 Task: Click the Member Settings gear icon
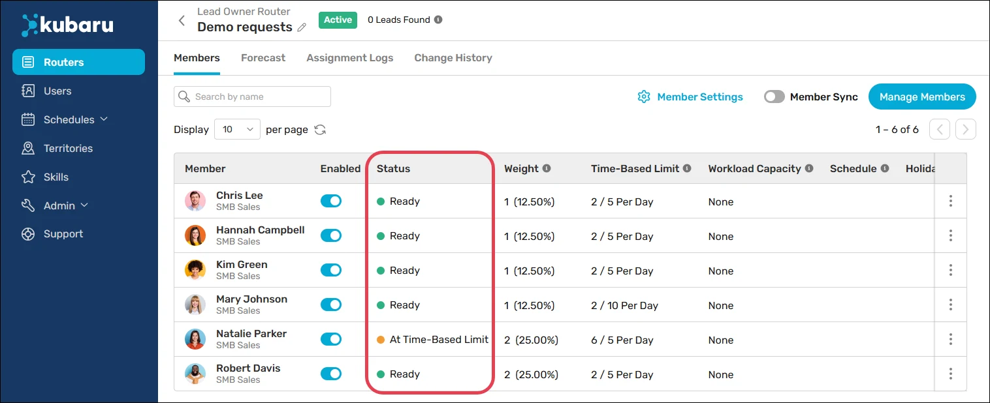(644, 97)
